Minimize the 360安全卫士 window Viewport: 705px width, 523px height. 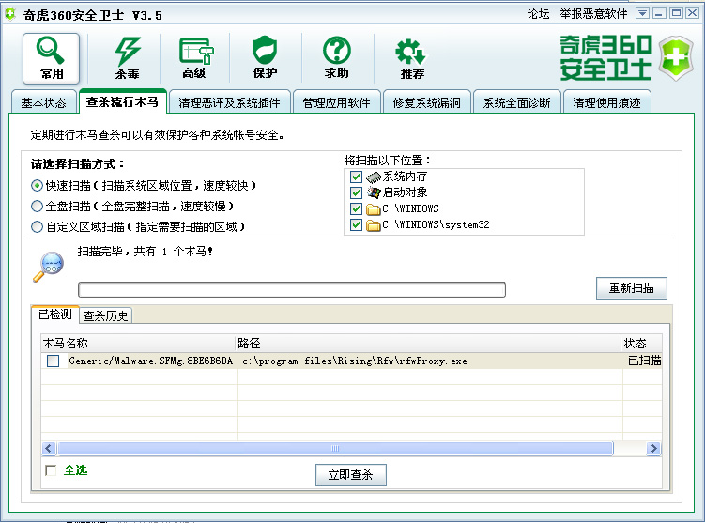click(x=659, y=13)
